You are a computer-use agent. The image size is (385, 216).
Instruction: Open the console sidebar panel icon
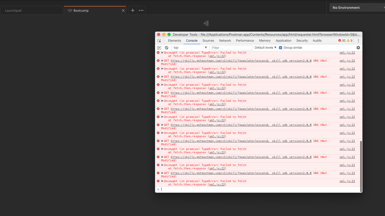pos(159,47)
